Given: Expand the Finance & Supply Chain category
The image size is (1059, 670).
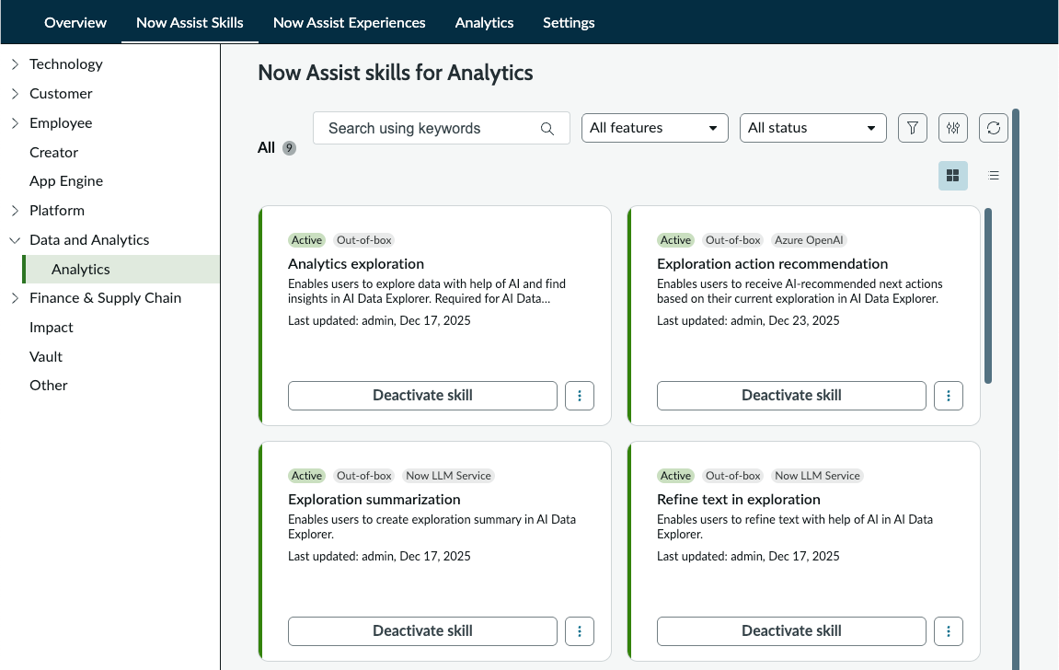Looking at the screenshot, I should click(15, 298).
